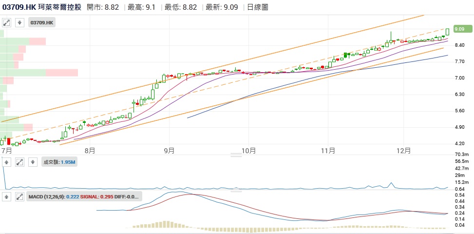The width and height of the screenshot is (474, 234).
Task: Select the 日線圖 chart period label
Action: click(x=257, y=7)
